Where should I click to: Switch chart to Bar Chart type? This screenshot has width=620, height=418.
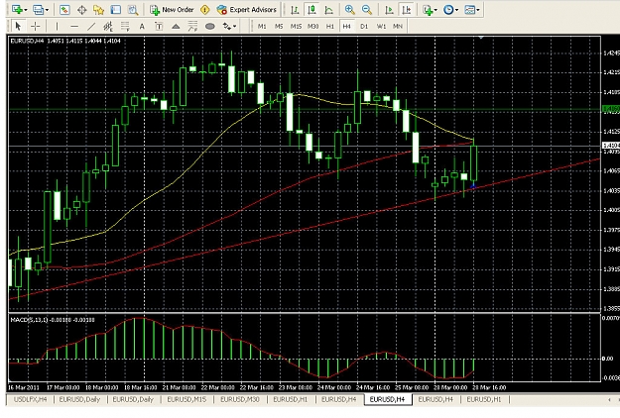click(x=295, y=10)
